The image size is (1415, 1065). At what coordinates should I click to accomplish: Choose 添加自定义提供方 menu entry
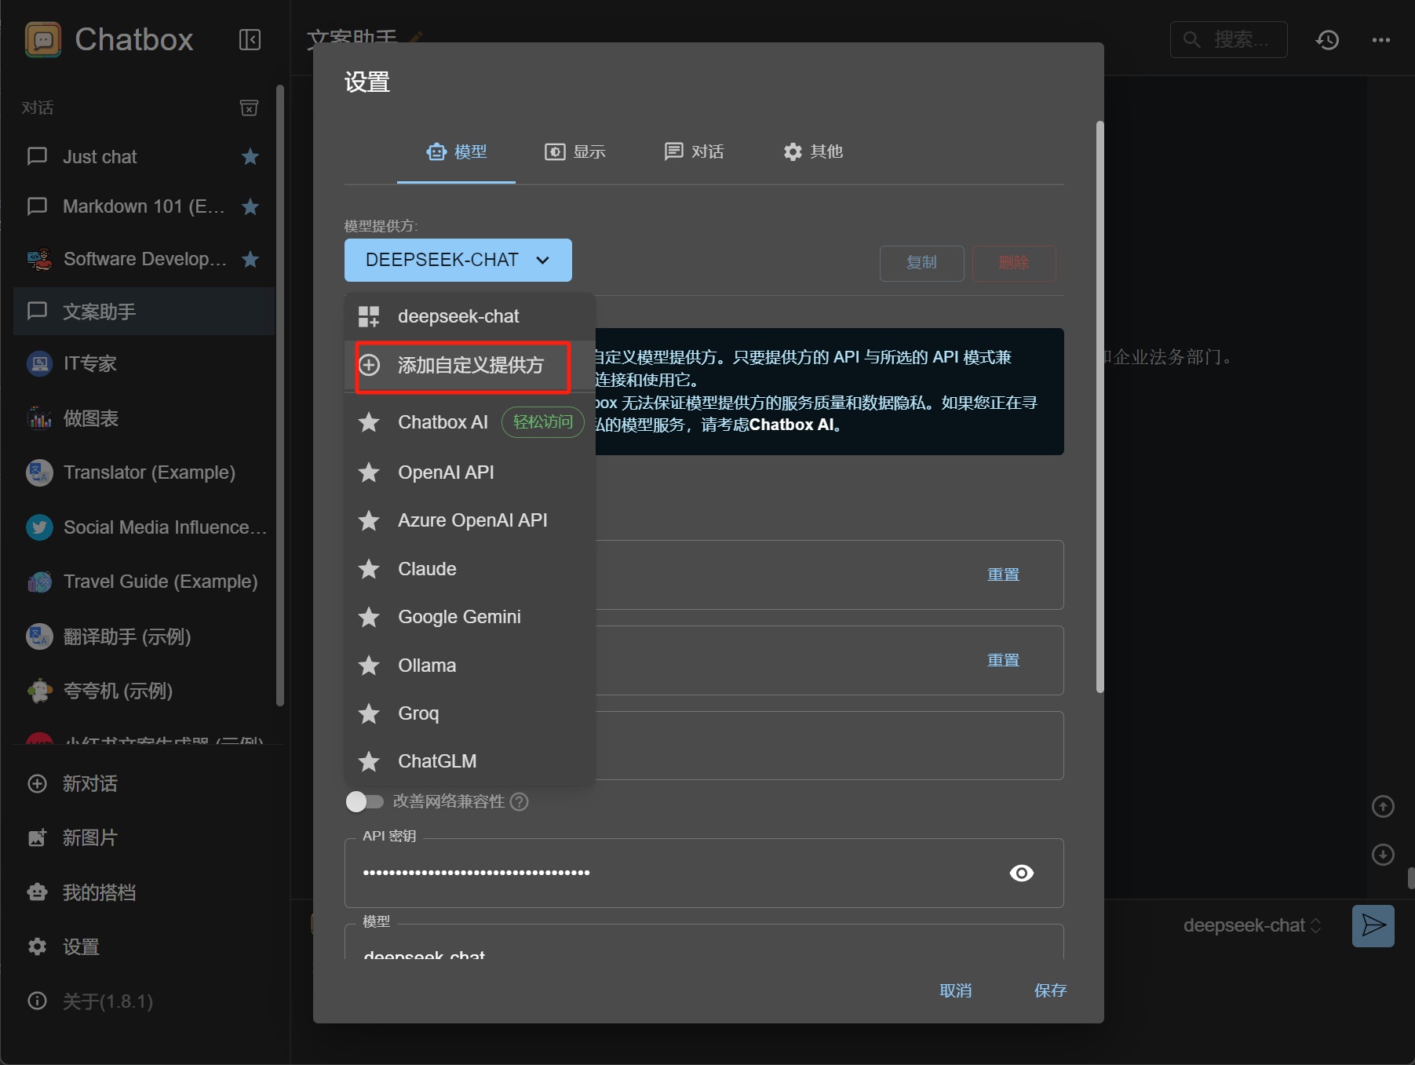pyautogui.click(x=469, y=365)
